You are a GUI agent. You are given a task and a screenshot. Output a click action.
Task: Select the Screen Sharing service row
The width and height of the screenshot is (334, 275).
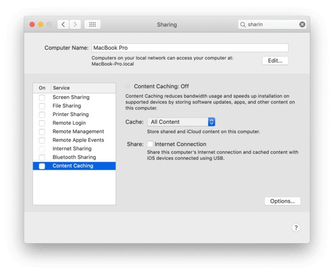tap(74, 98)
